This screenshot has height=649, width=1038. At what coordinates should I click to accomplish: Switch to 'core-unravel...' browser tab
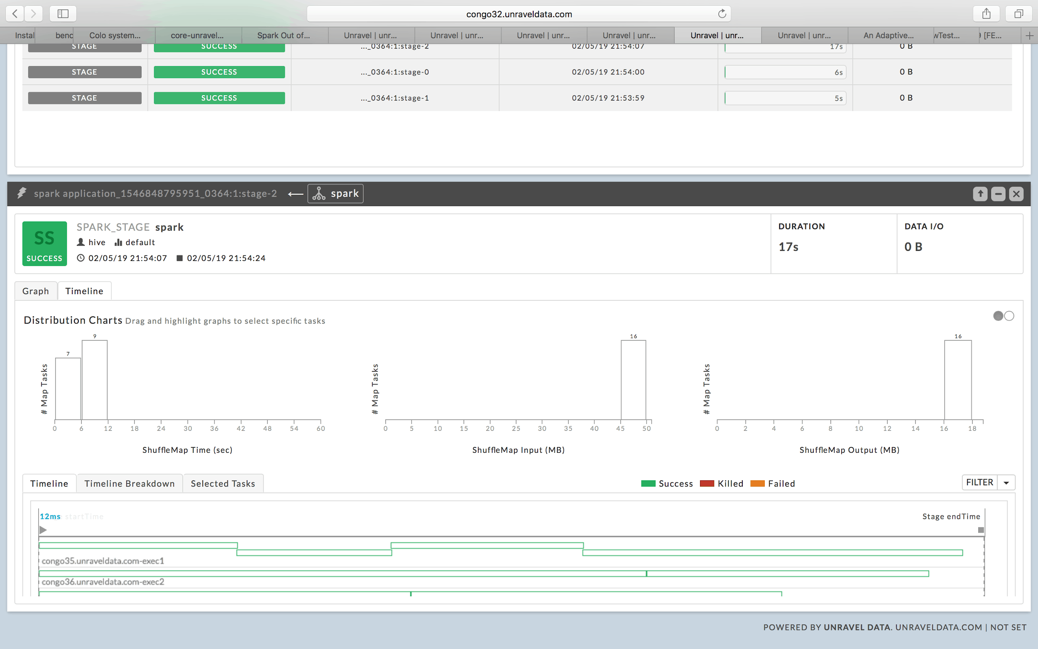tap(197, 36)
